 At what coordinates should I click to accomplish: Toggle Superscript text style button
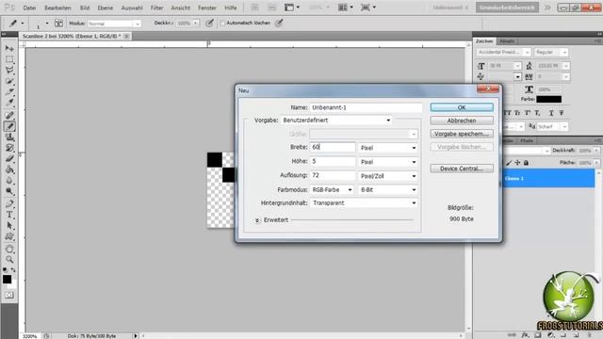point(528,113)
